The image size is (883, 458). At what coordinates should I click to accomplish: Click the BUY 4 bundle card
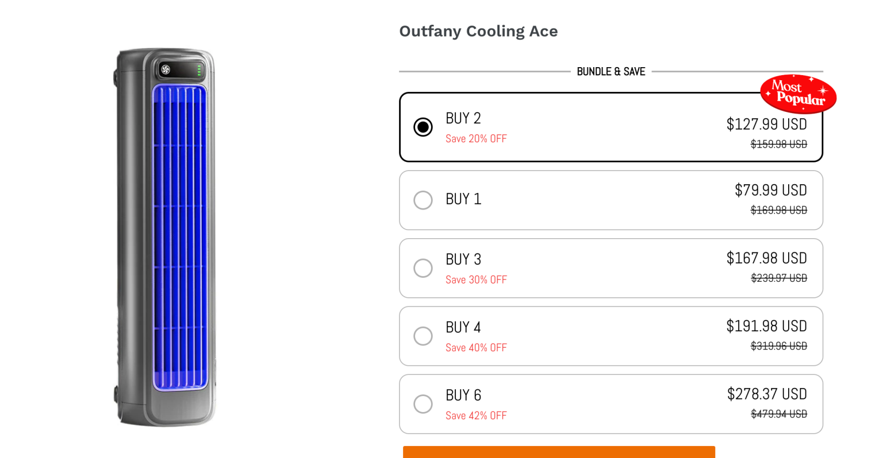pos(611,336)
